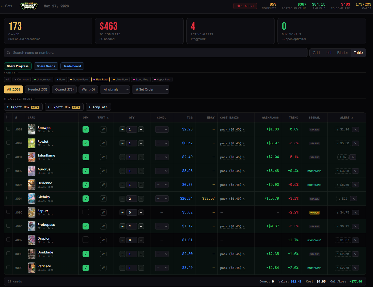
Task: Toggle the want marker for Spewpa
Action: 103,129
